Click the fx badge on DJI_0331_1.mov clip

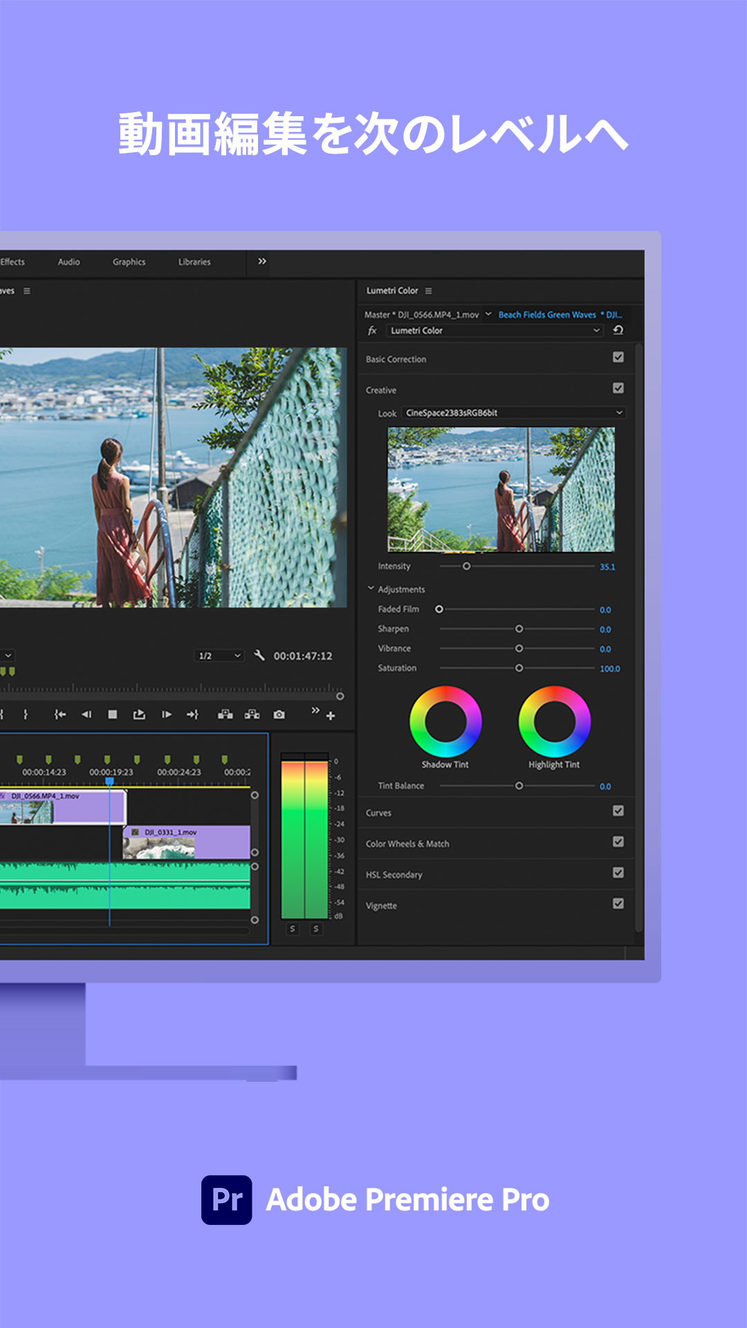coord(135,832)
